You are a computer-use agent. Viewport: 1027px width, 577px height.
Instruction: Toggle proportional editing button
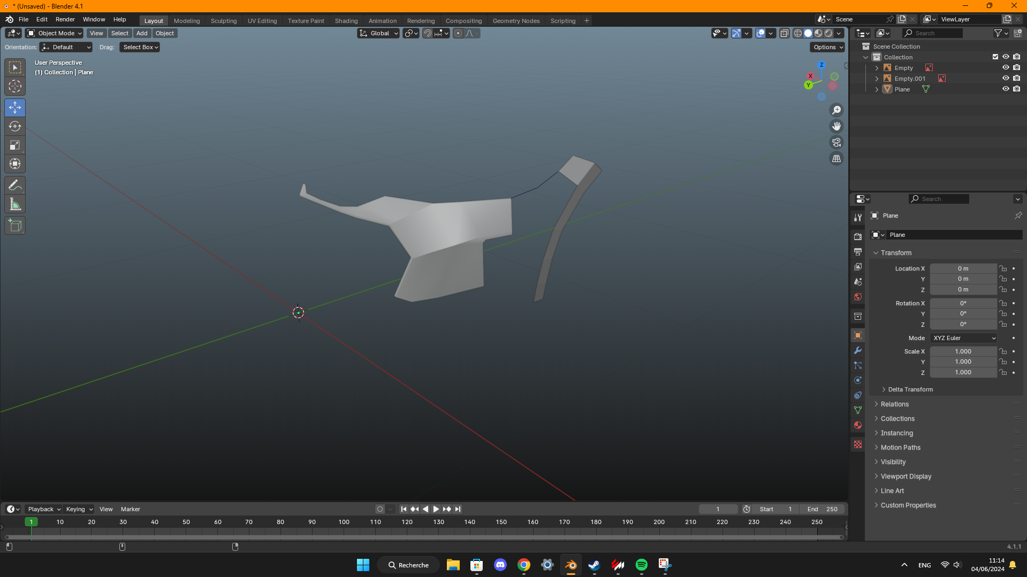click(x=458, y=33)
